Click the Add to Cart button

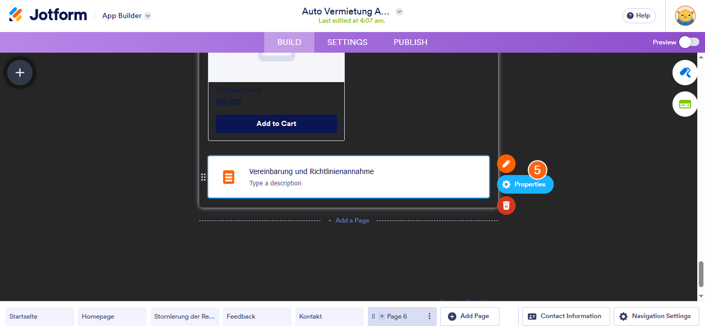pyautogui.click(x=276, y=124)
